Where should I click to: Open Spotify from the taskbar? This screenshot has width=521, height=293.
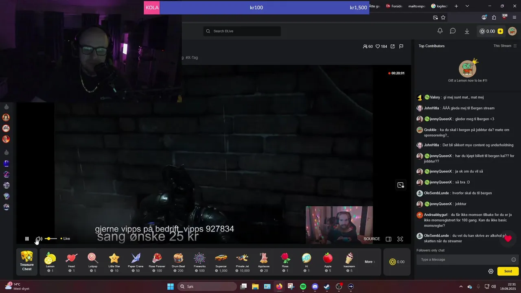point(303,286)
